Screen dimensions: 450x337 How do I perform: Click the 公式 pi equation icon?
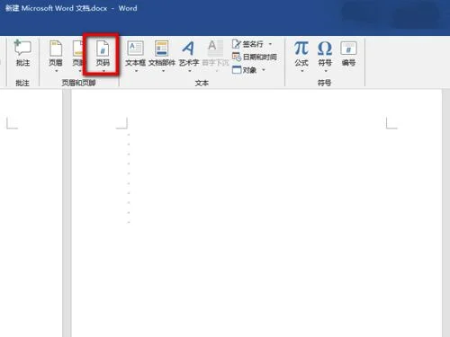click(301, 49)
